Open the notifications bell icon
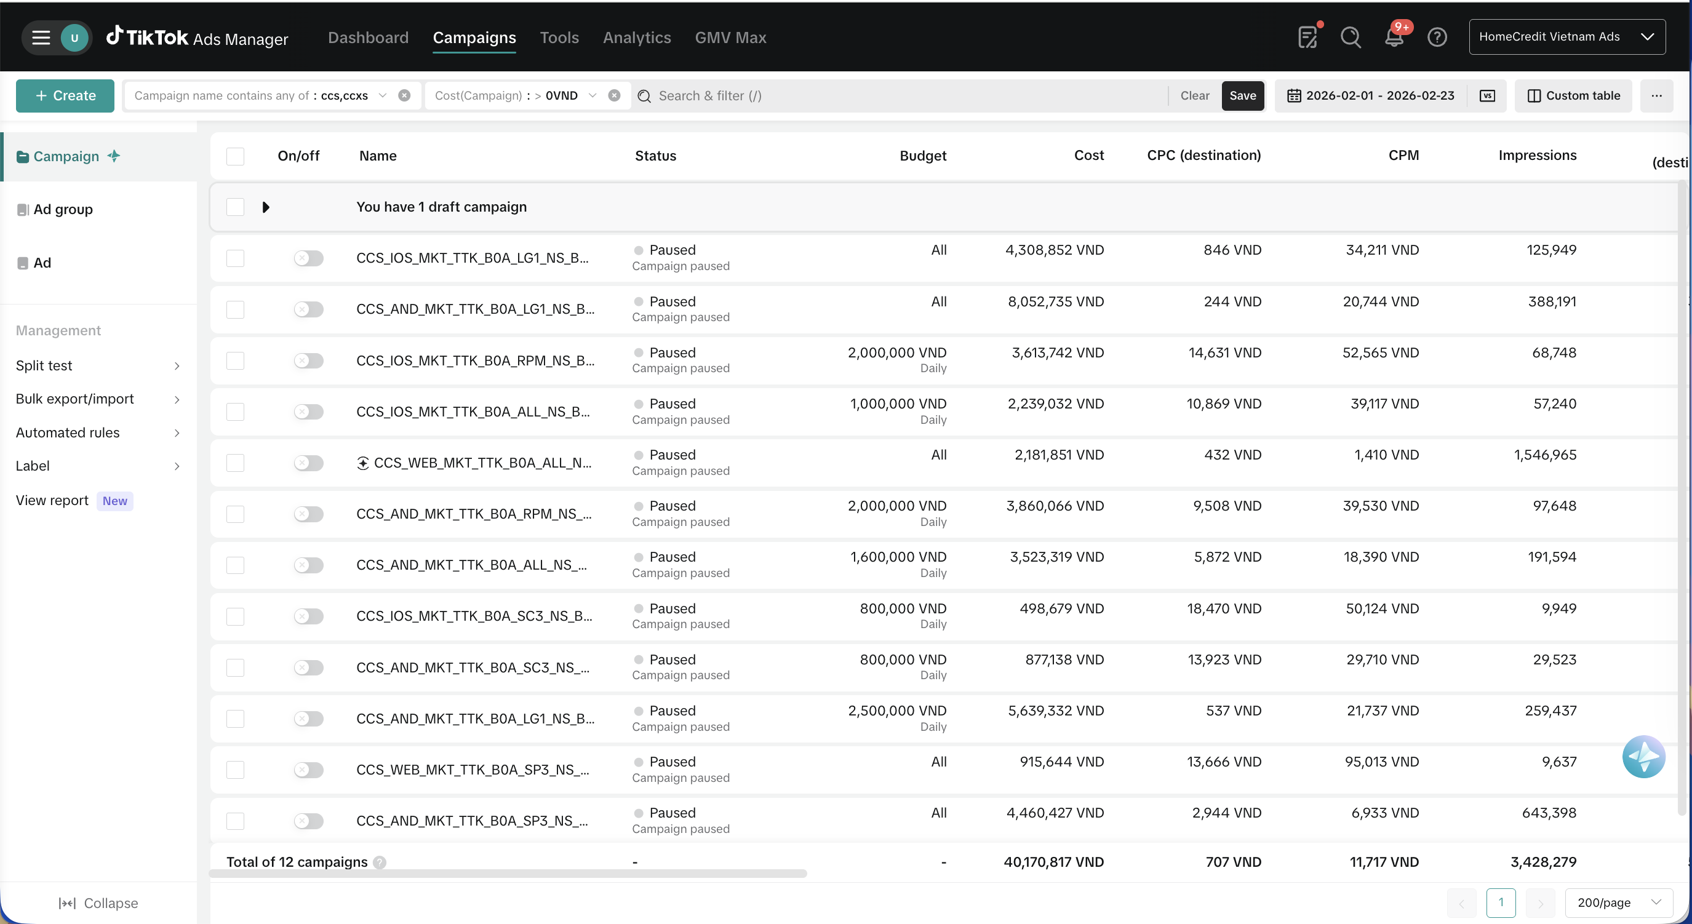Image resolution: width=1692 pixels, height=924 pixels. click(1393, 38)
